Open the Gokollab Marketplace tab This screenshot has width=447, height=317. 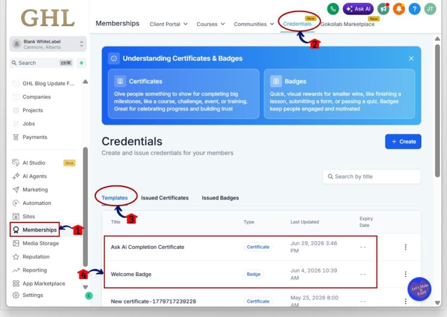pos(347,24)
